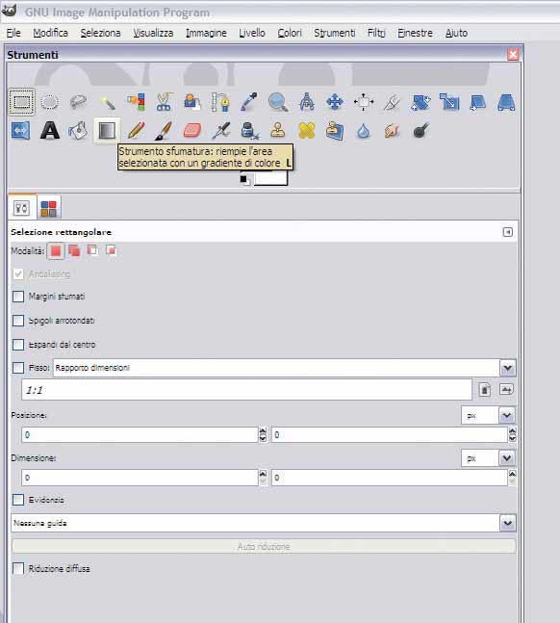Select the Eraser tool
The height and width of the screenshot is (623, 560).
192,130
